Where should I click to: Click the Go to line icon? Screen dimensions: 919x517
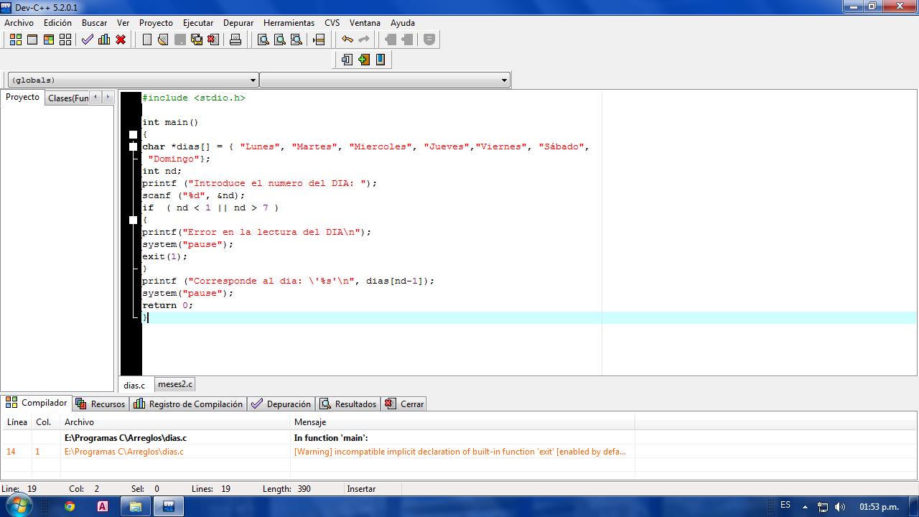pos(319,39)
